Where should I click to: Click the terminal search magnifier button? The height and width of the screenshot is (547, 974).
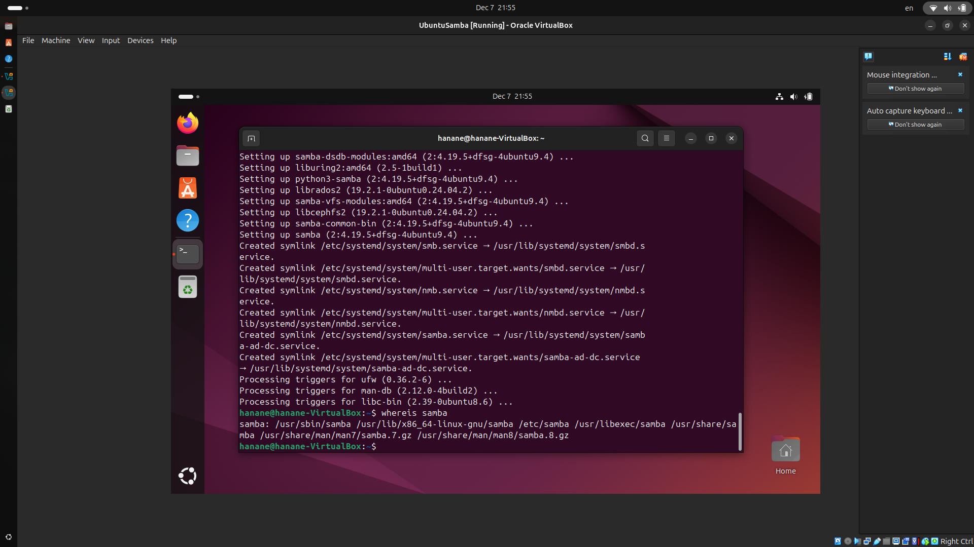coord(645,138)
